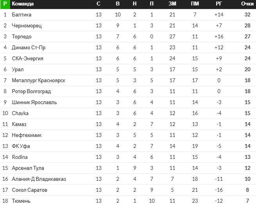Select the Арсенал Тула row name
256x207 pixels.
pyautogui.click(x=28, y=168)
